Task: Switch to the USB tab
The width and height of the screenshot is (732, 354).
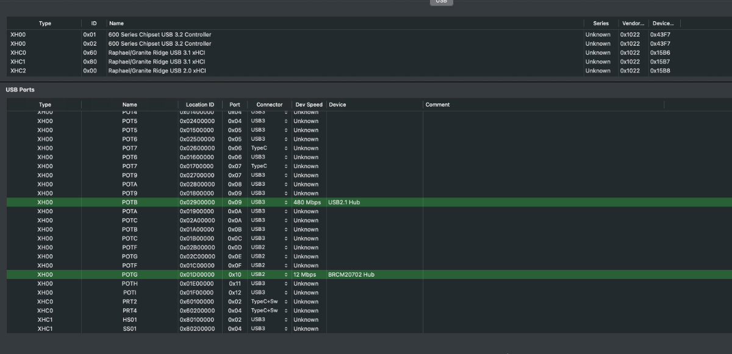Action: [x=441, y=2]
